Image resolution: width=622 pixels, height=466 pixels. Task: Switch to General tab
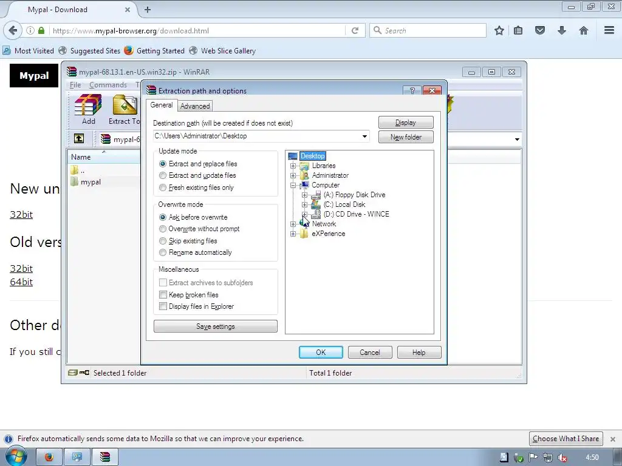click(x=162, y=105)
